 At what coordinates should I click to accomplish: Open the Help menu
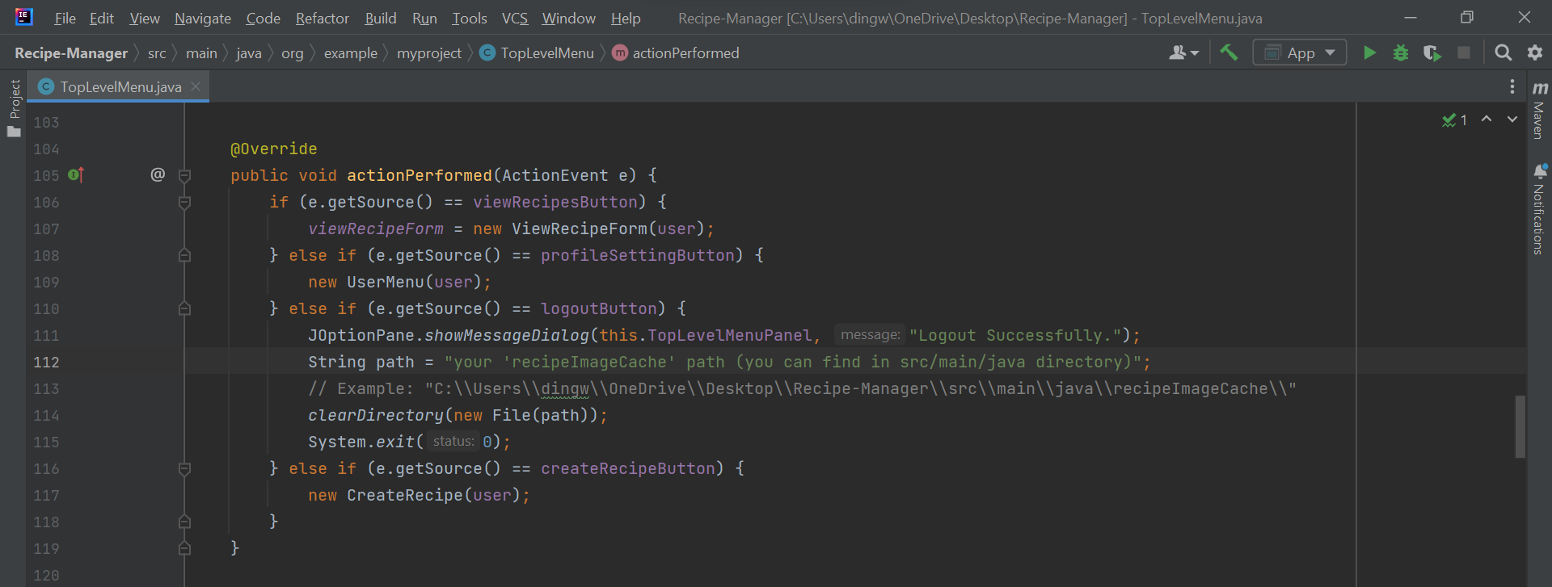point(625,18)
